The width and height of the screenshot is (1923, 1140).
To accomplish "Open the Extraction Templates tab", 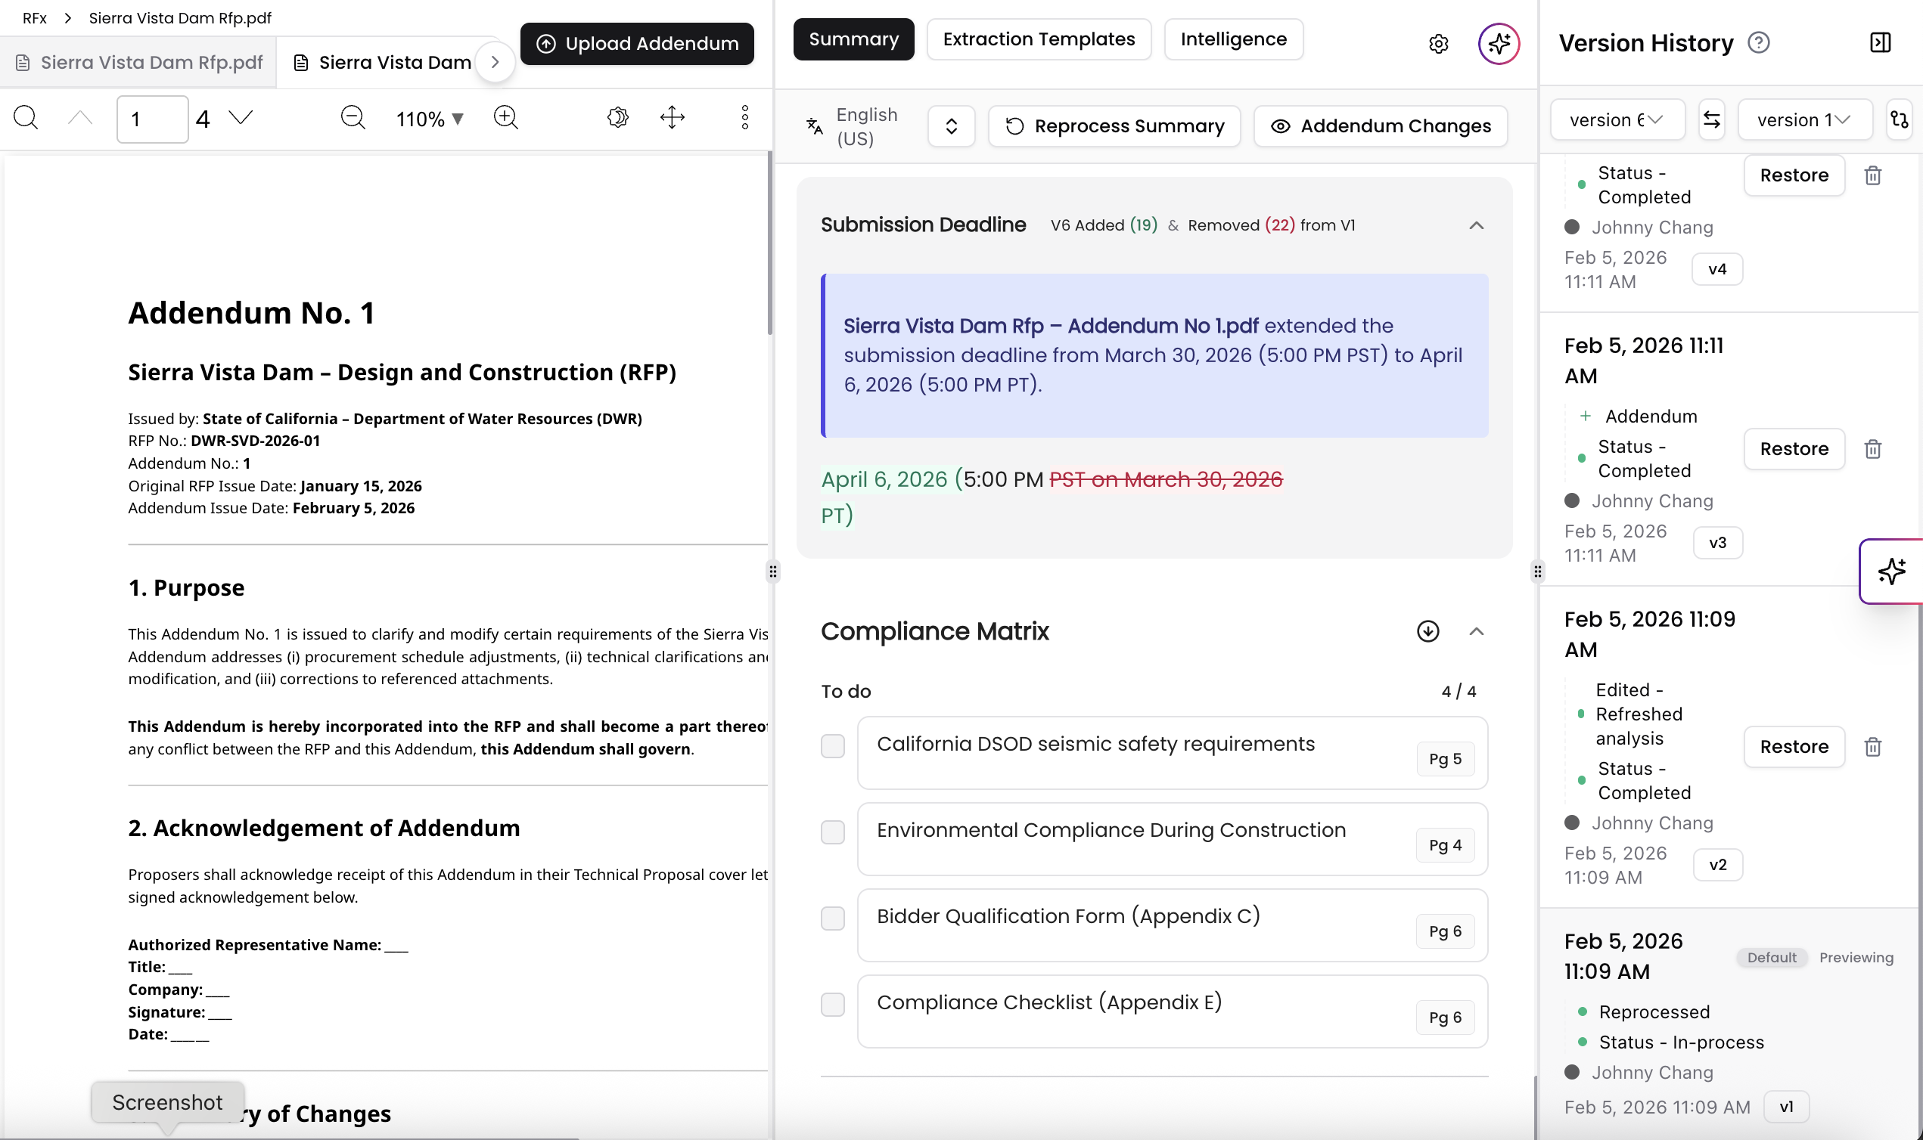I will click(1039, 39).
